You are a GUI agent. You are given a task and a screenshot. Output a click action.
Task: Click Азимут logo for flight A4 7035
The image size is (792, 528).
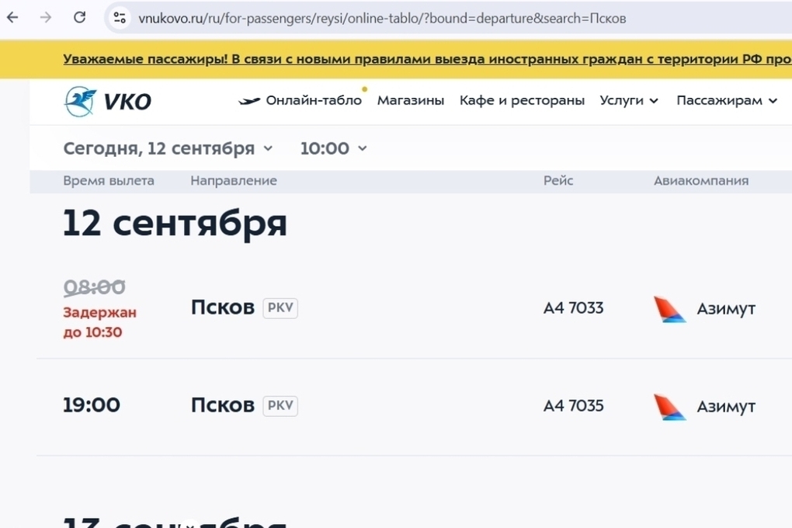click(669, 406)
